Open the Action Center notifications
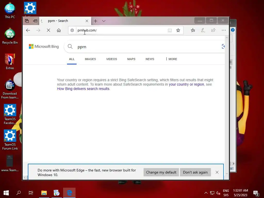 coord(256,193)
